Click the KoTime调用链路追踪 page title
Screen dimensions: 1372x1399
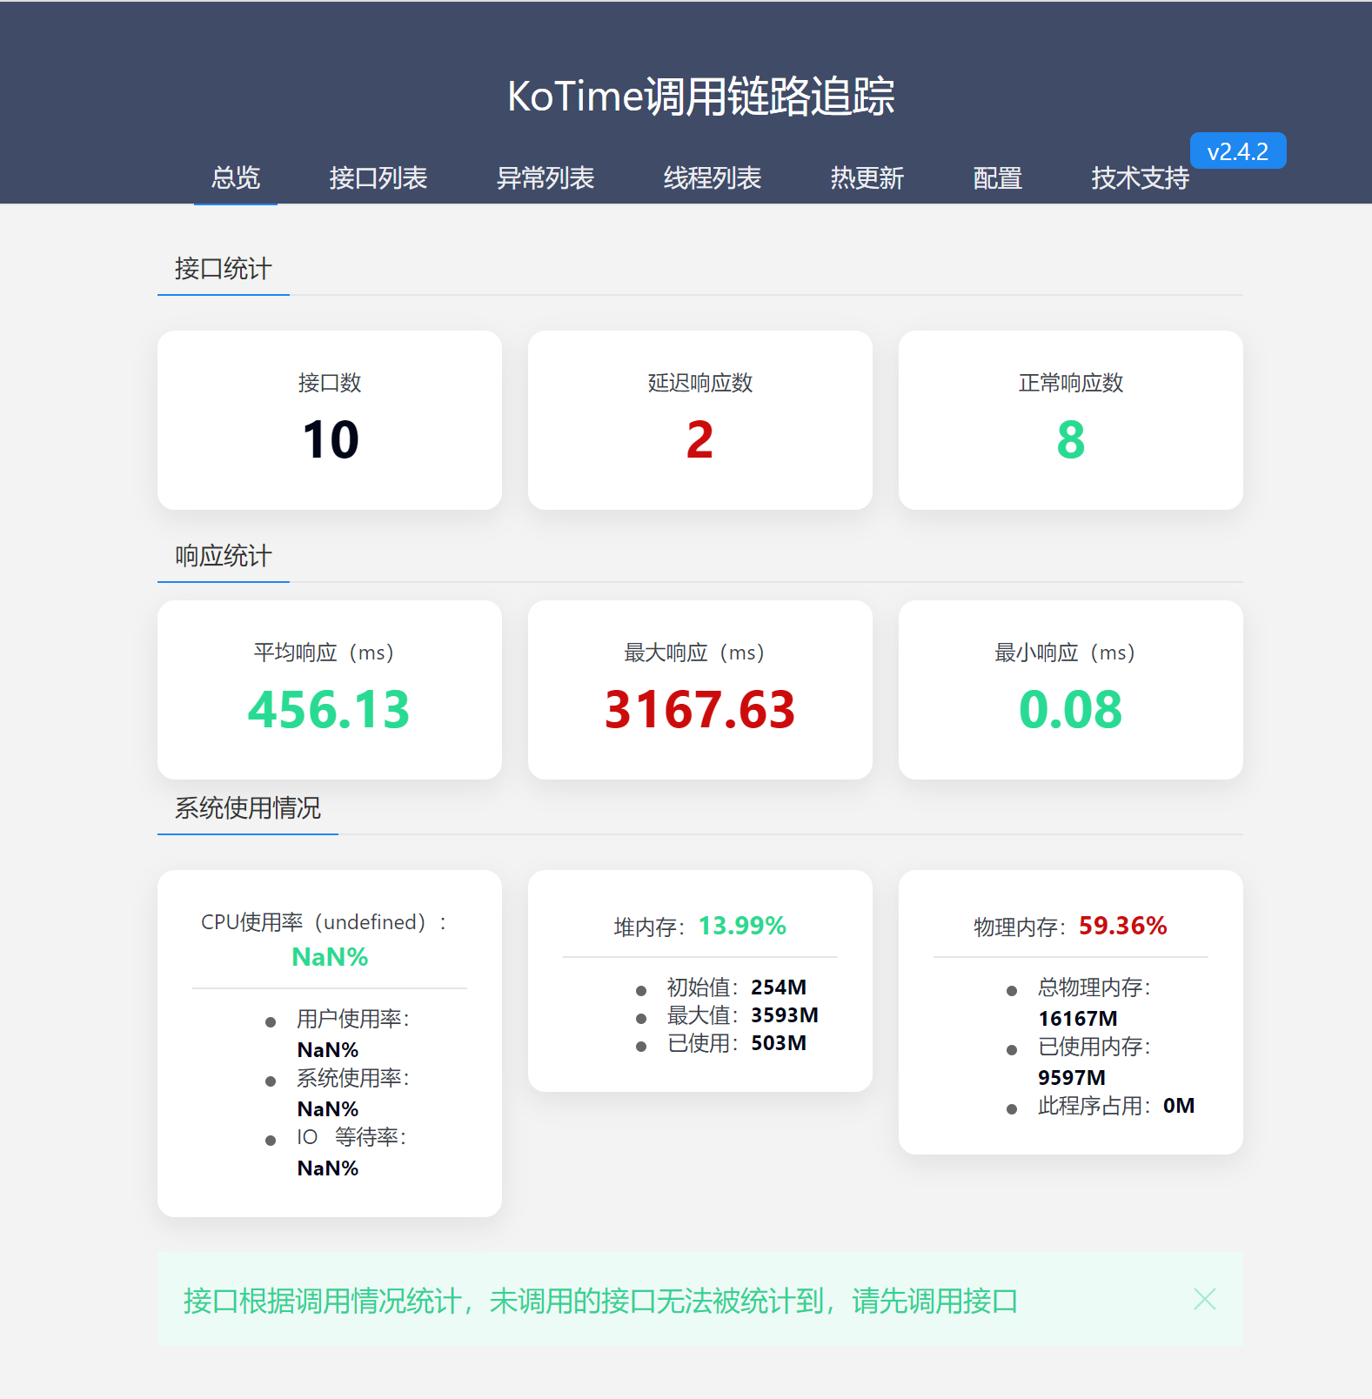700,96
